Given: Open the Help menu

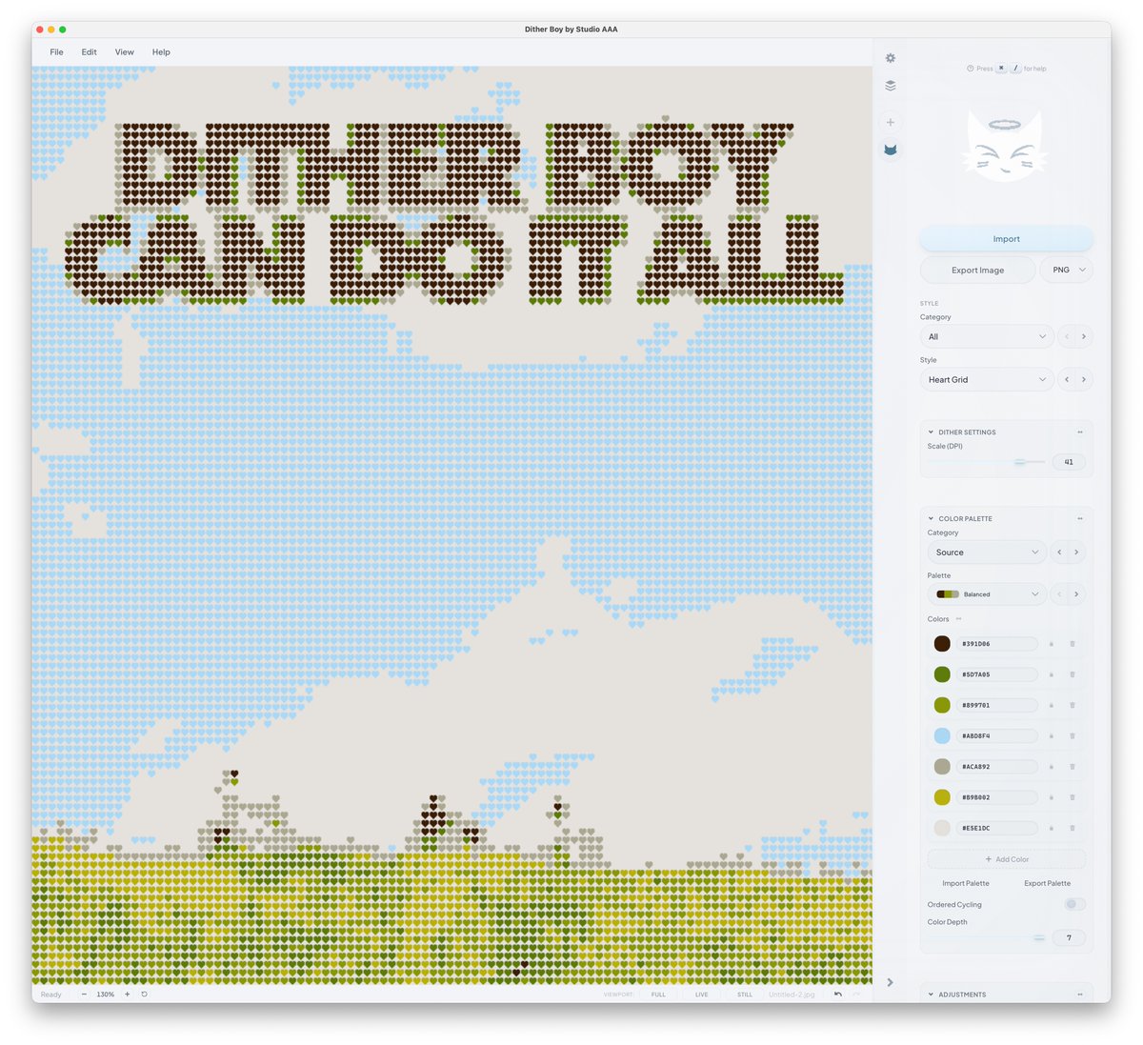Looking at the screenshot, I should click(x=161, y=52).
